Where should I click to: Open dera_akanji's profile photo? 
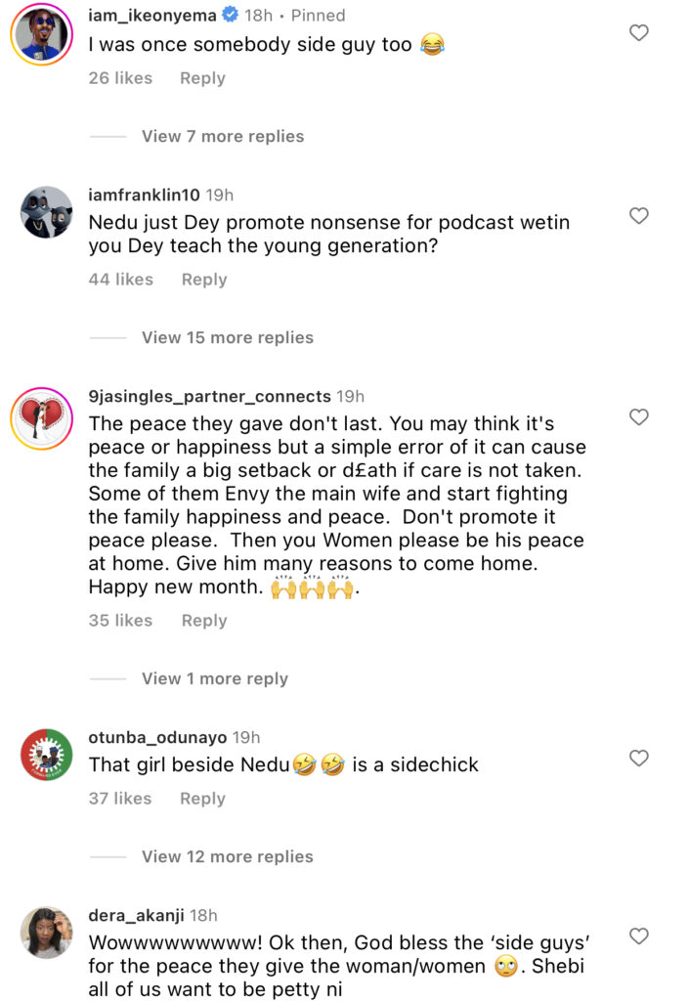47,932
